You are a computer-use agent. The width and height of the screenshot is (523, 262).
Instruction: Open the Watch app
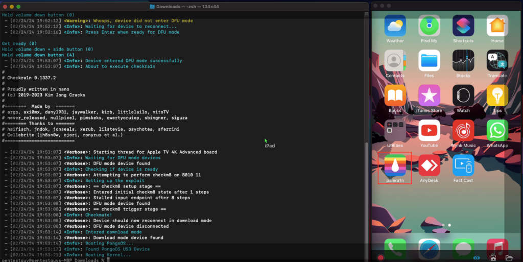click(x=463, y=96)
